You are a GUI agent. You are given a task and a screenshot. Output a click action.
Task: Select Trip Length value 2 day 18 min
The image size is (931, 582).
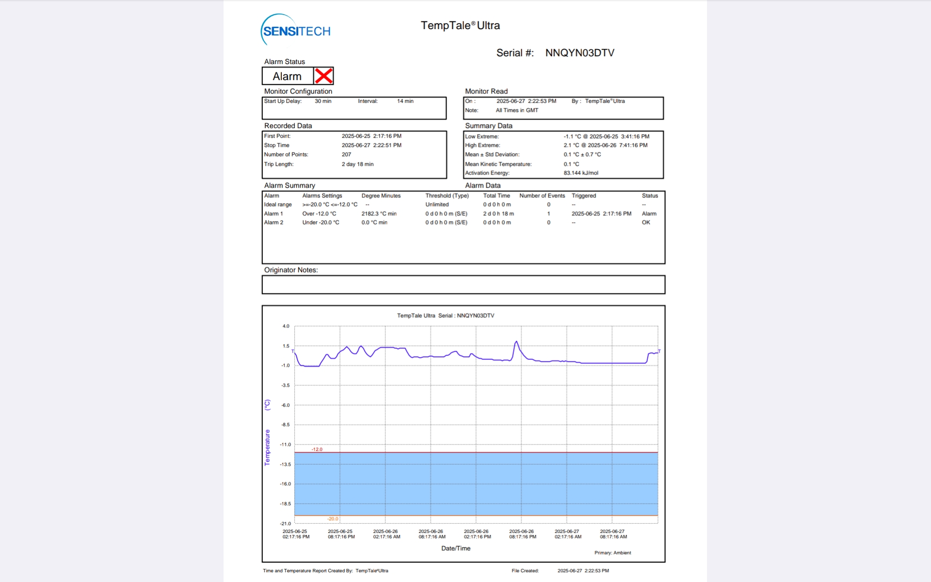(357, 164)
